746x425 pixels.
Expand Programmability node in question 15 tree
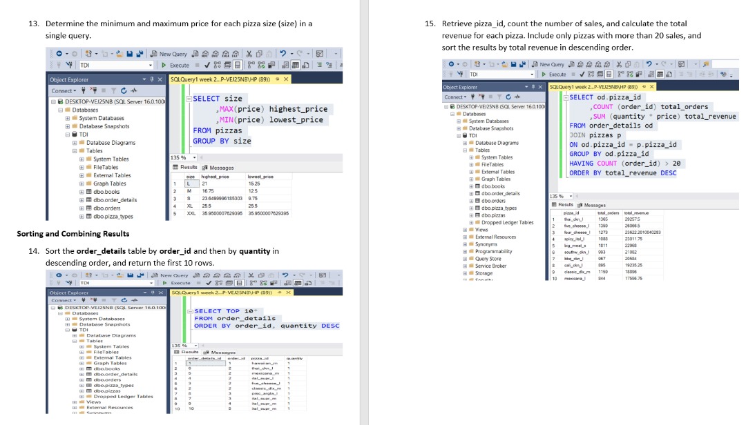pyautogui.click(x=465, y=252)
